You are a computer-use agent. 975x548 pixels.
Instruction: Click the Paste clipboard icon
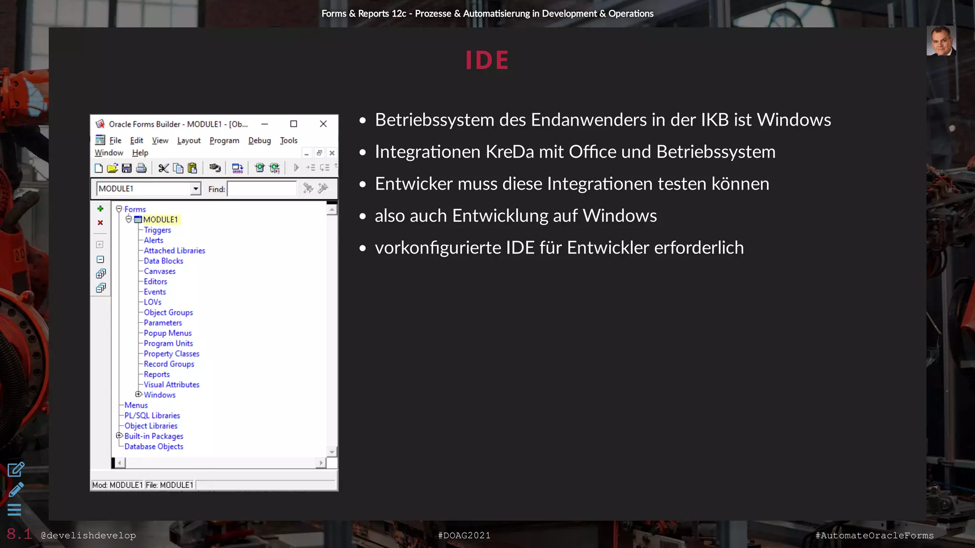pos(192,168)
